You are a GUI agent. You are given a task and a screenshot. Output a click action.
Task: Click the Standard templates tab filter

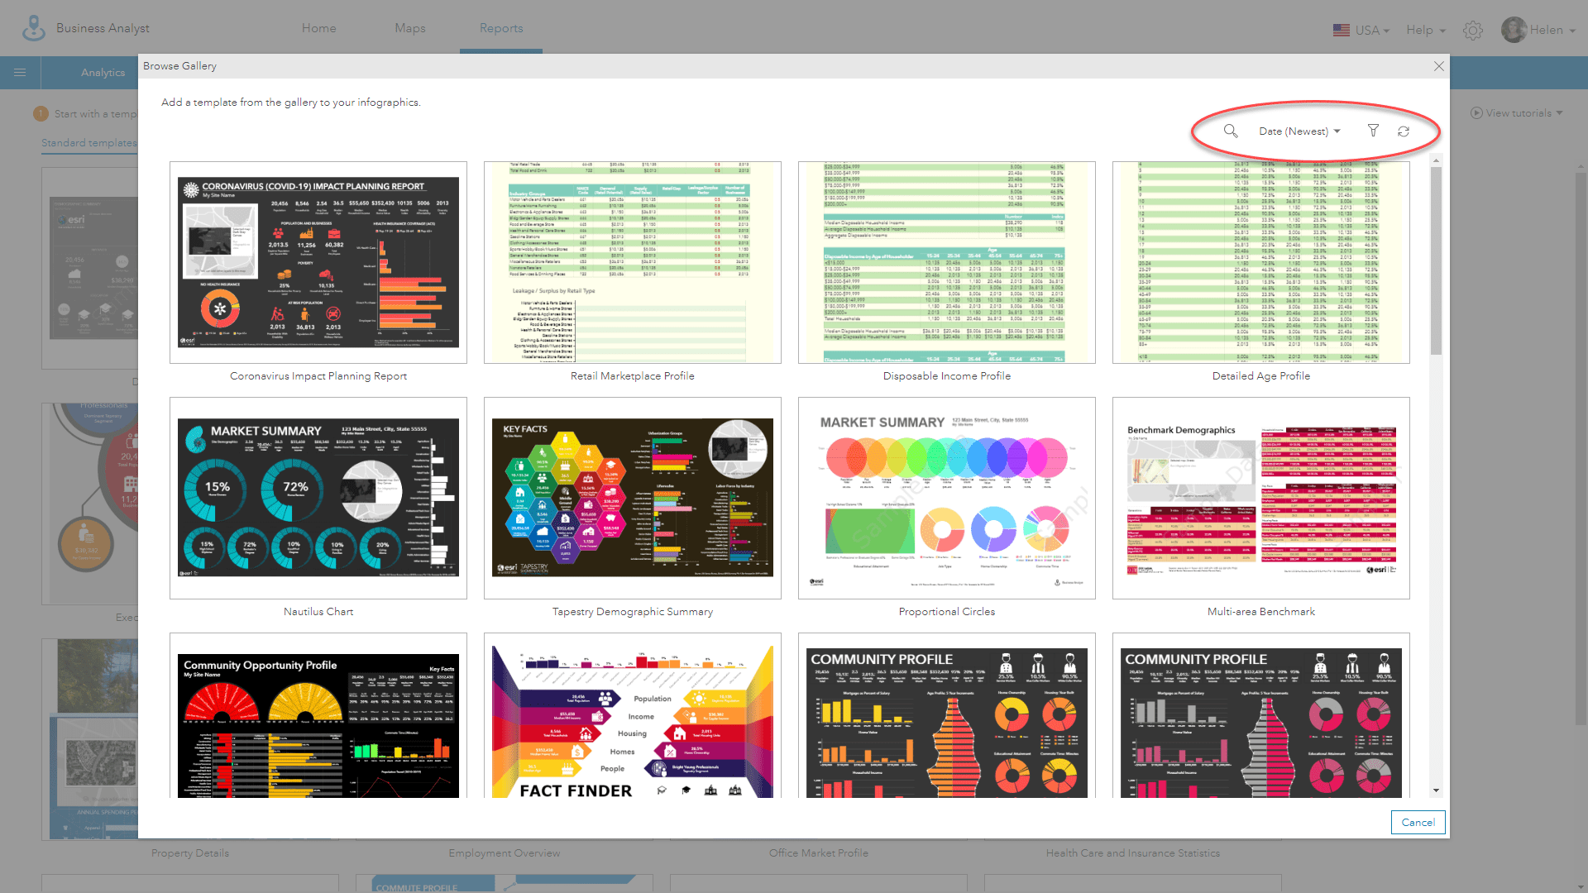(88, 141)
